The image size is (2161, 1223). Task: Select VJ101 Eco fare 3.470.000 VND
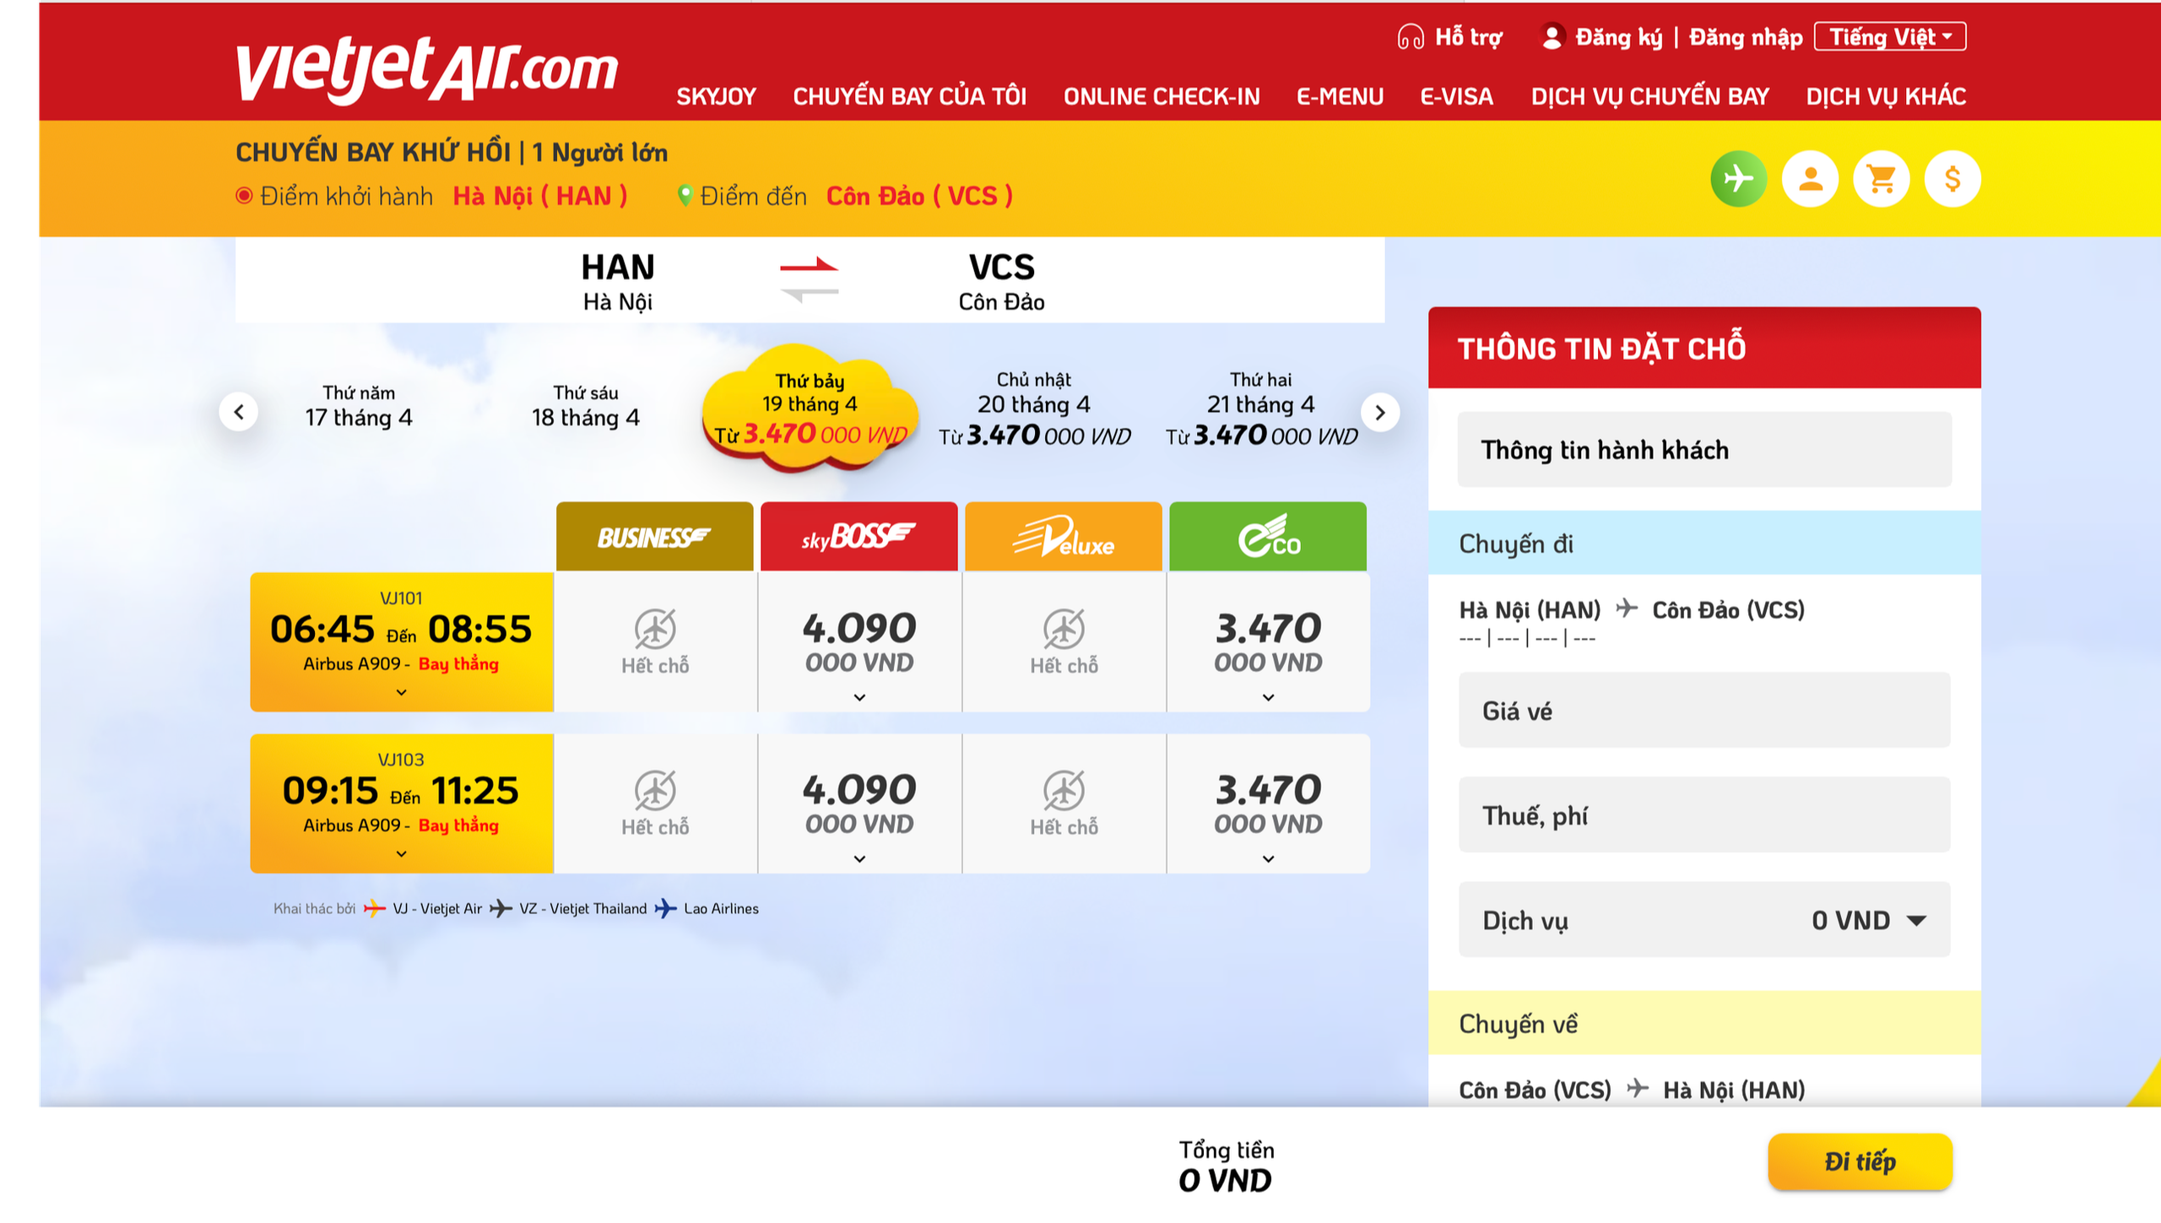tap(1268, 642)
